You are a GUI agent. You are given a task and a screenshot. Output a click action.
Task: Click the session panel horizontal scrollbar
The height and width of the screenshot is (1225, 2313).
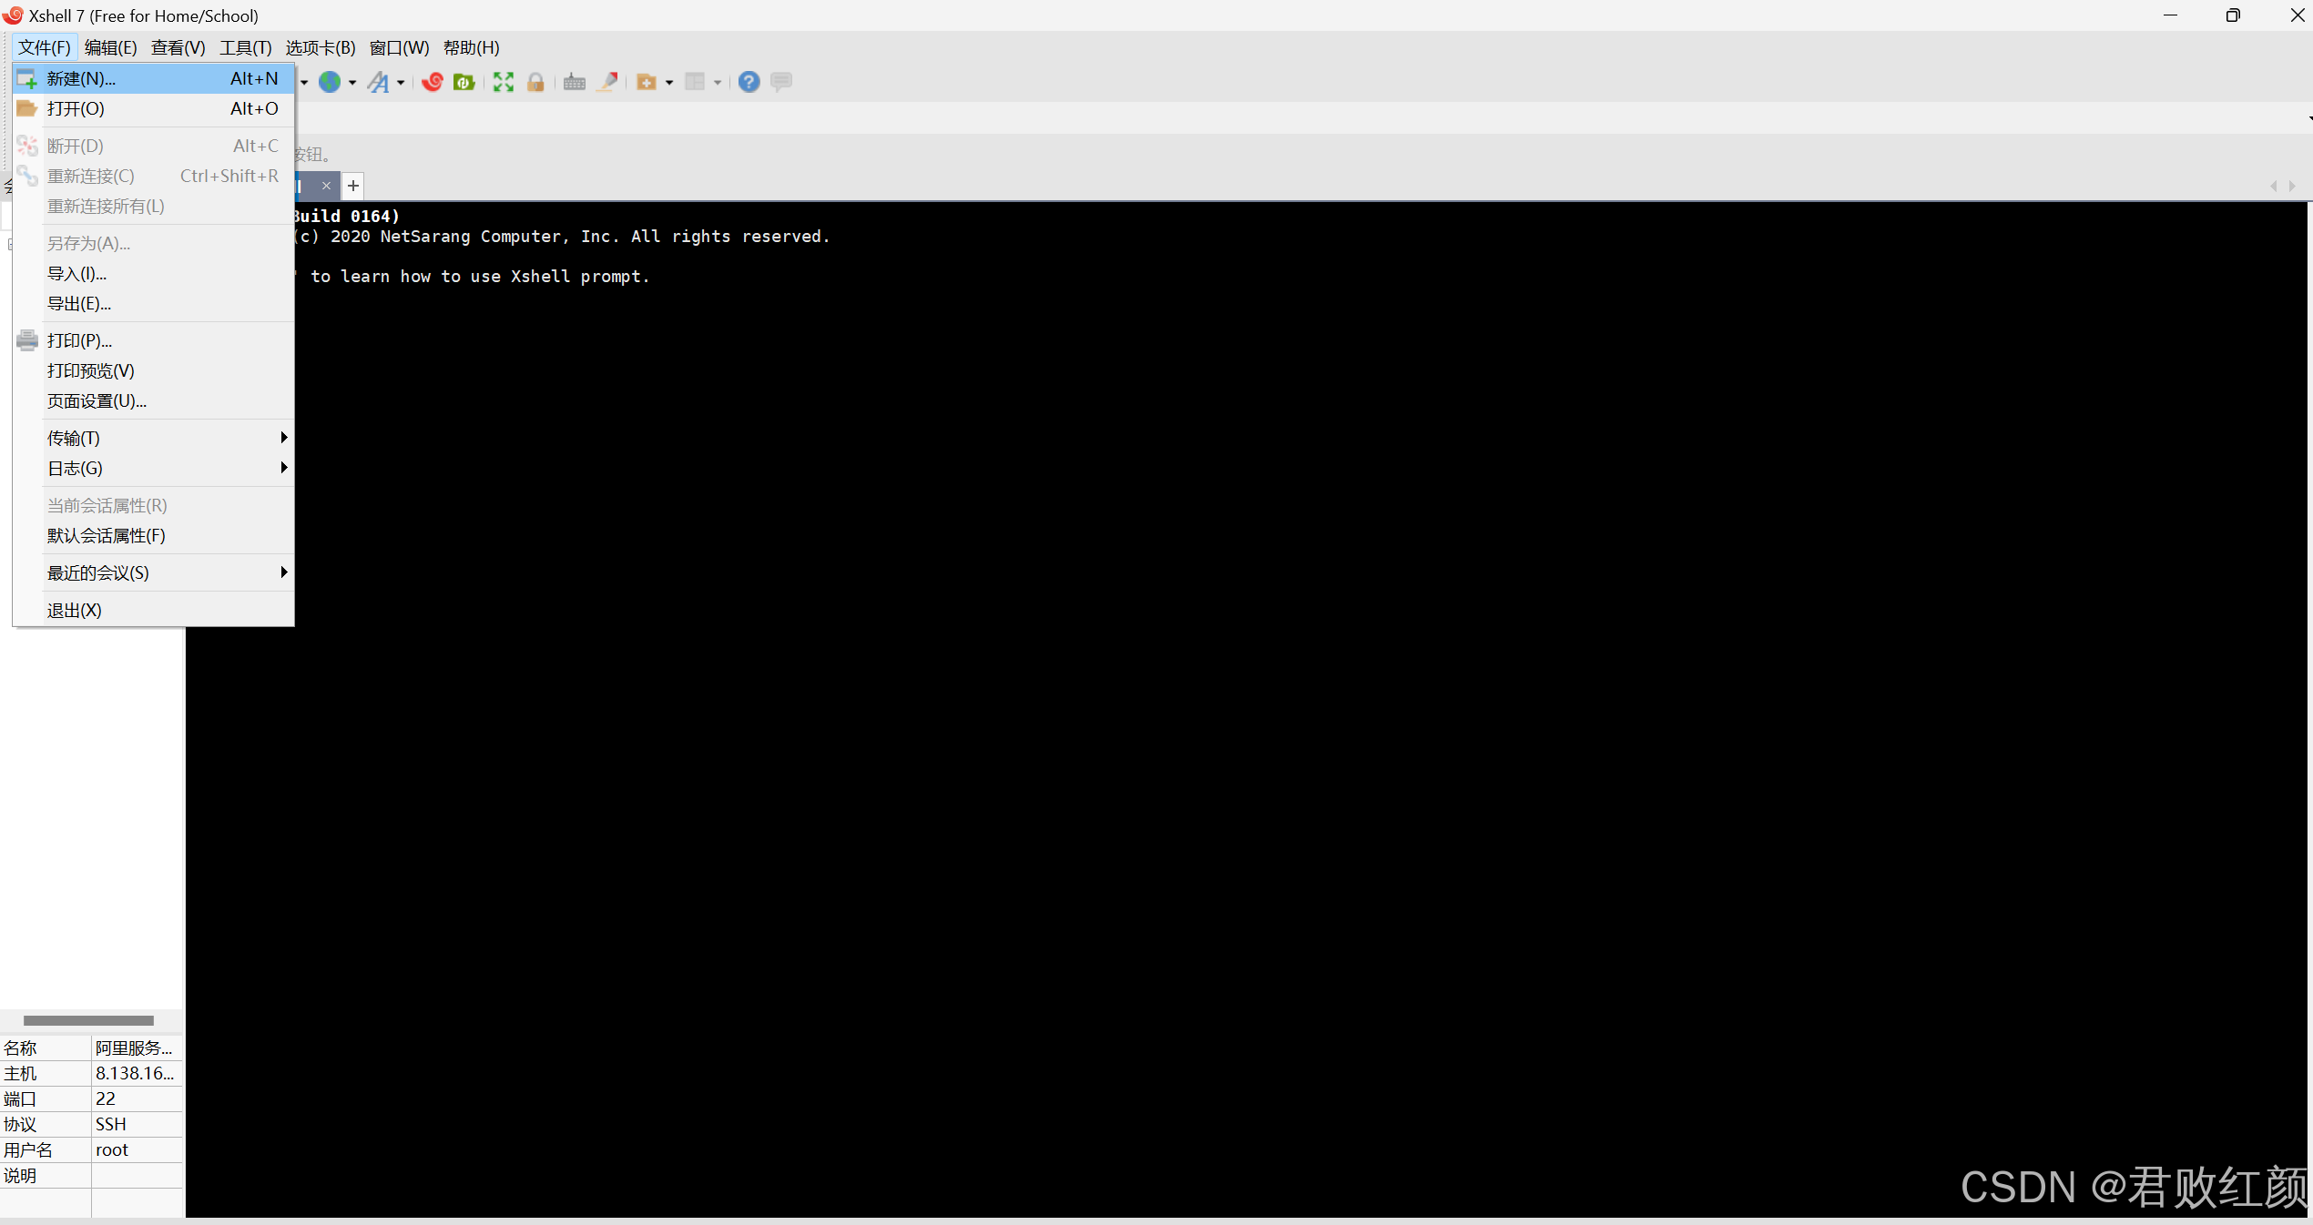[88, 1020]
